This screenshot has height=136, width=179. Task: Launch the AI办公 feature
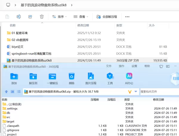pyautogui.click(x=129, y=78)
